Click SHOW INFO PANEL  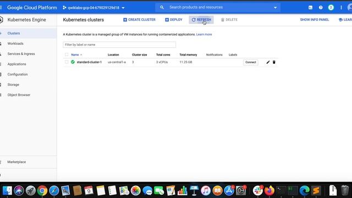pyautogui.click(x=314, y=20)
